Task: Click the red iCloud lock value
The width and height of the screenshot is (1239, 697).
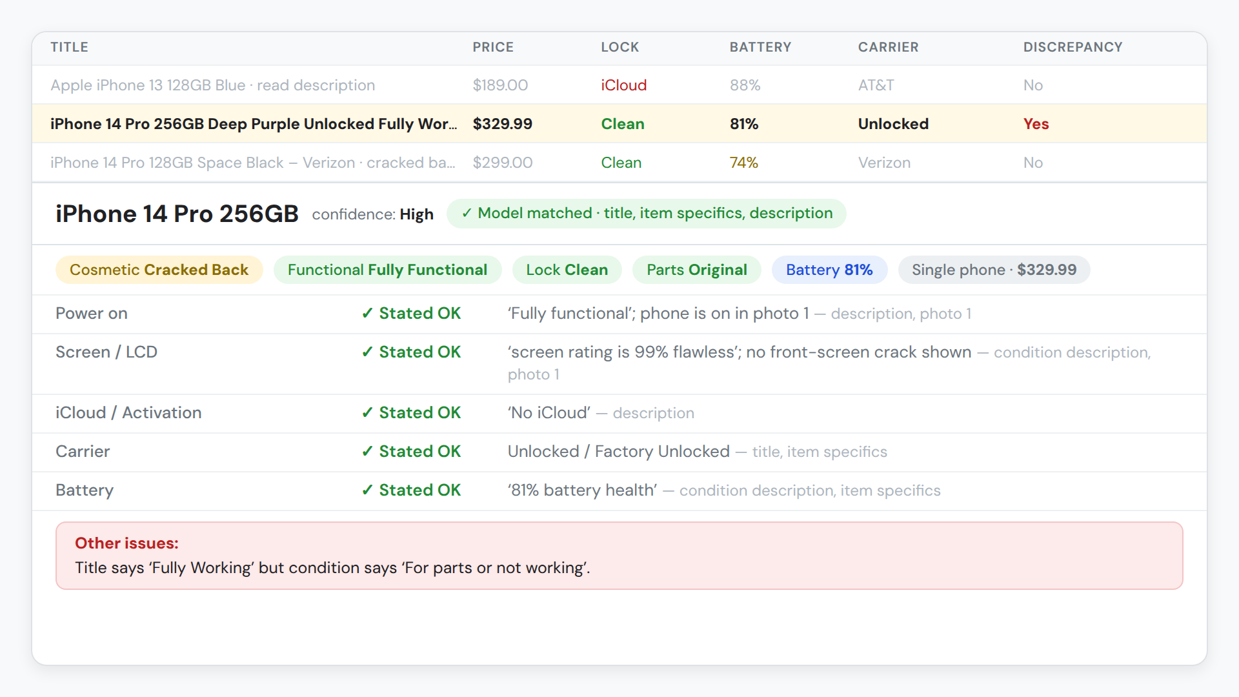Action: tap(623, 85)
